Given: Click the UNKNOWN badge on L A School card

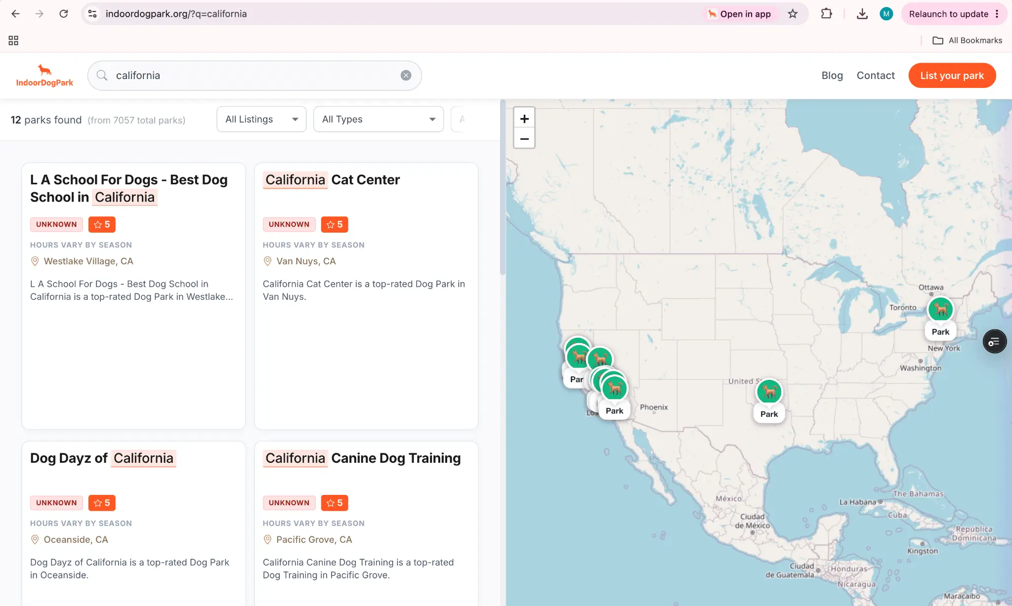Looking at the screenshot, I should click(x=56, y=224).
